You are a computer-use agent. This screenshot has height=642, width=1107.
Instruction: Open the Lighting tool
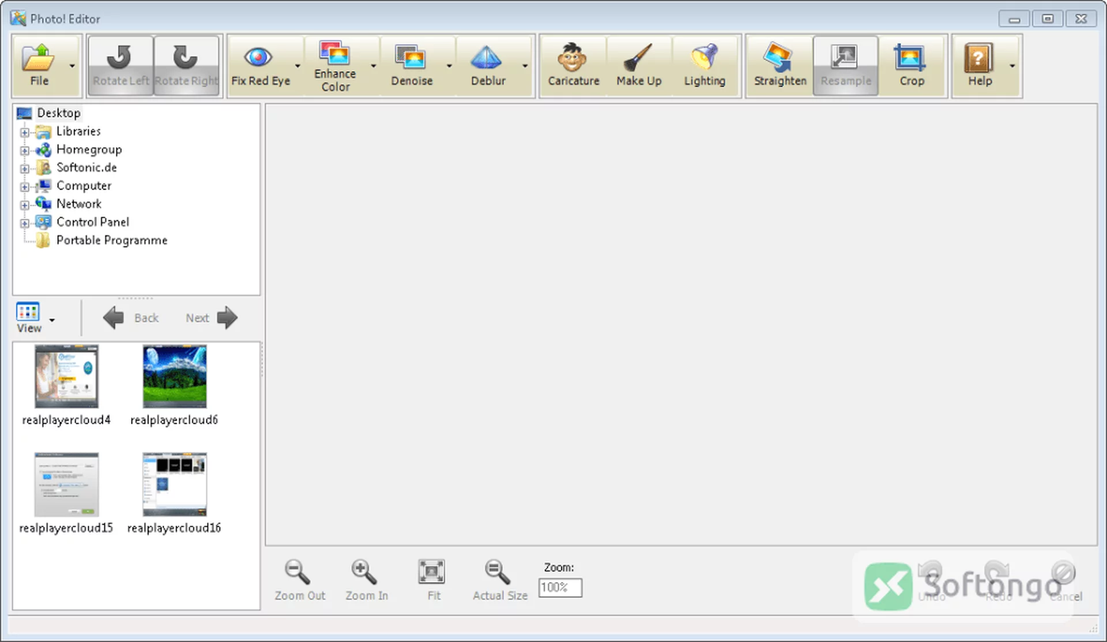point(705,65)
